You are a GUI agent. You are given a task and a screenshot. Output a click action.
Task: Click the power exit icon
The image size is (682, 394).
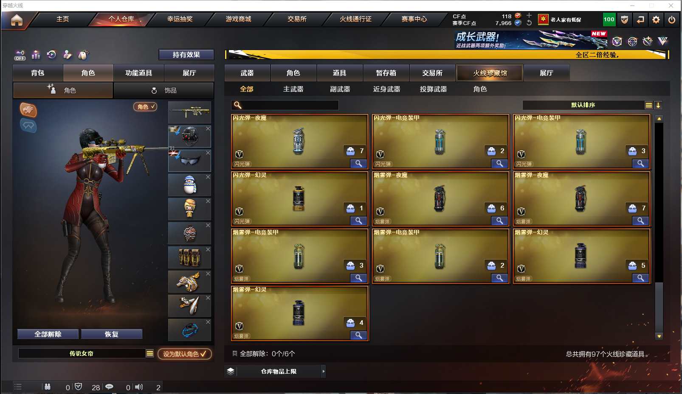coord(671,20)
